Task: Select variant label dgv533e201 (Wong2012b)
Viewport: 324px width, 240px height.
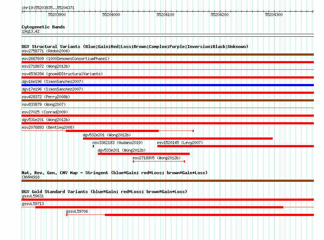Action: point(122,150)
